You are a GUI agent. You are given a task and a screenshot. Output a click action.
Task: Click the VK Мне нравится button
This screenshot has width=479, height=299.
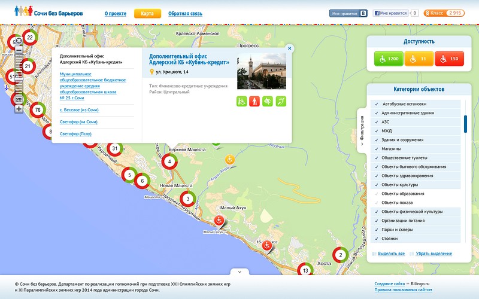(348, 13)
